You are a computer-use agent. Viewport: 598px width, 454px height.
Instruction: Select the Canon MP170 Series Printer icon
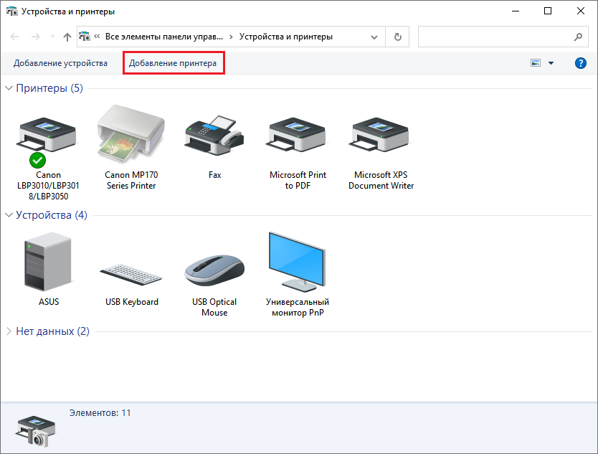click(130, 133)
